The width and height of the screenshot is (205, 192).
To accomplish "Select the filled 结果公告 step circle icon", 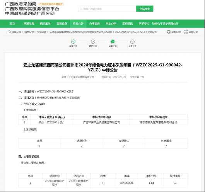I will [113, 42].
